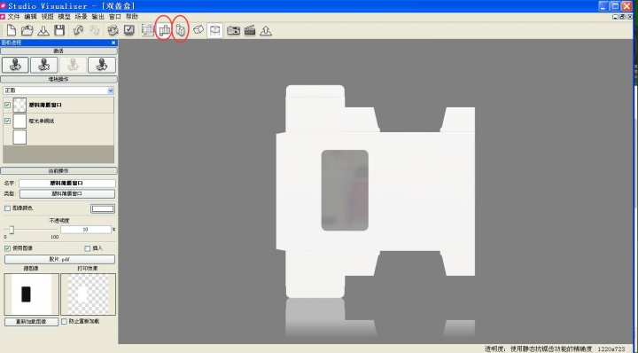Click the 重新加载图像 button
This screenshot has height=353, width=638.
point(31,322)
